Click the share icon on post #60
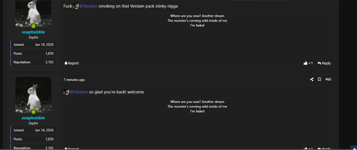Screen dimensions: 357x150 312,79
